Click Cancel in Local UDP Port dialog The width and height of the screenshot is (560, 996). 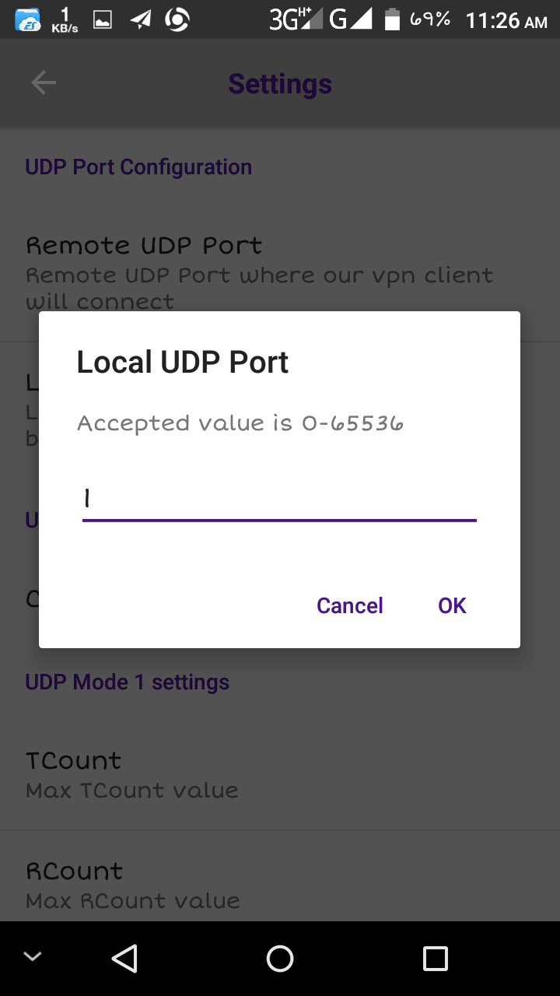(x=350, y=605)
